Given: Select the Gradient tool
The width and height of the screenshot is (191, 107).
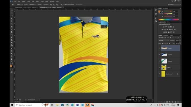Looking at the screenshot, I should click(x=12, y=40).
